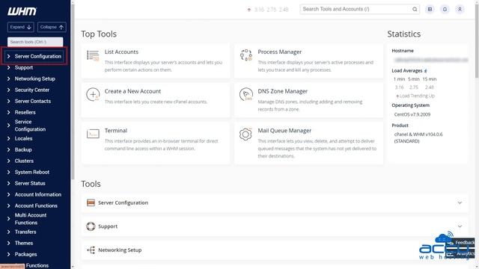The width and height of the screenshot is (479, 269).
Task: Open System Reboot in sidebar
Action: [x=32, y=172]
